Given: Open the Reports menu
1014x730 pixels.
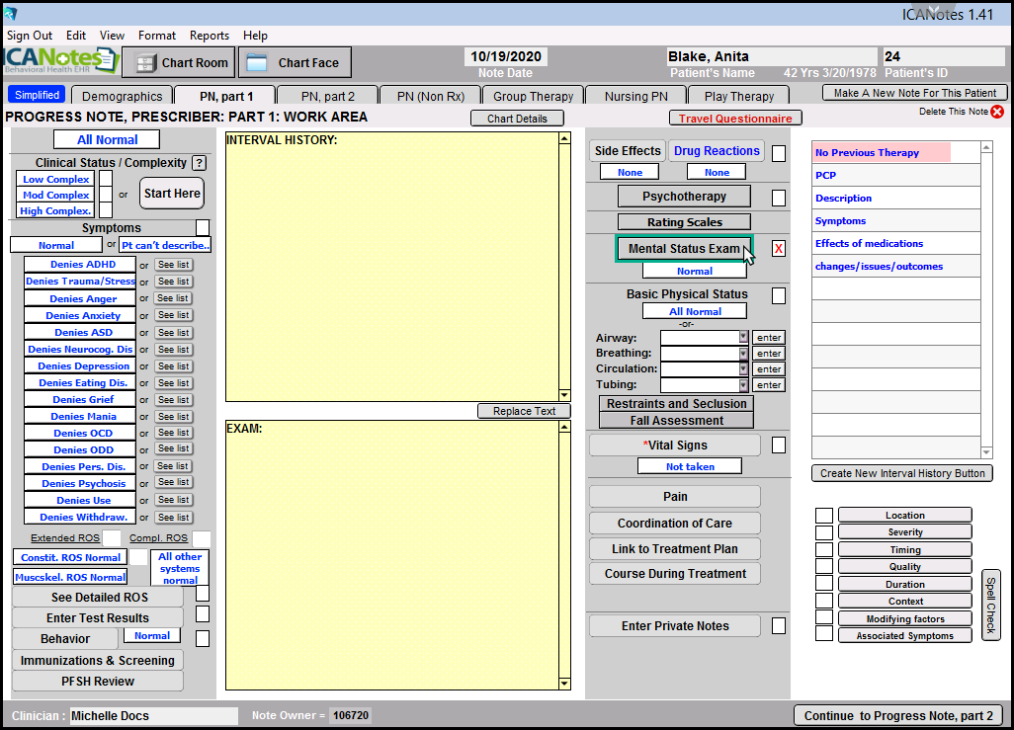Looking at the screenshot, I should 210,36.
